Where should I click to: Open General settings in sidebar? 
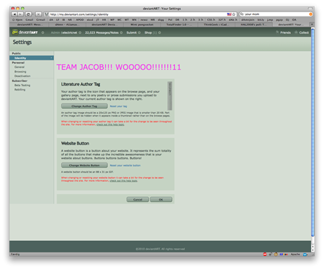click(x=19, y=67)
